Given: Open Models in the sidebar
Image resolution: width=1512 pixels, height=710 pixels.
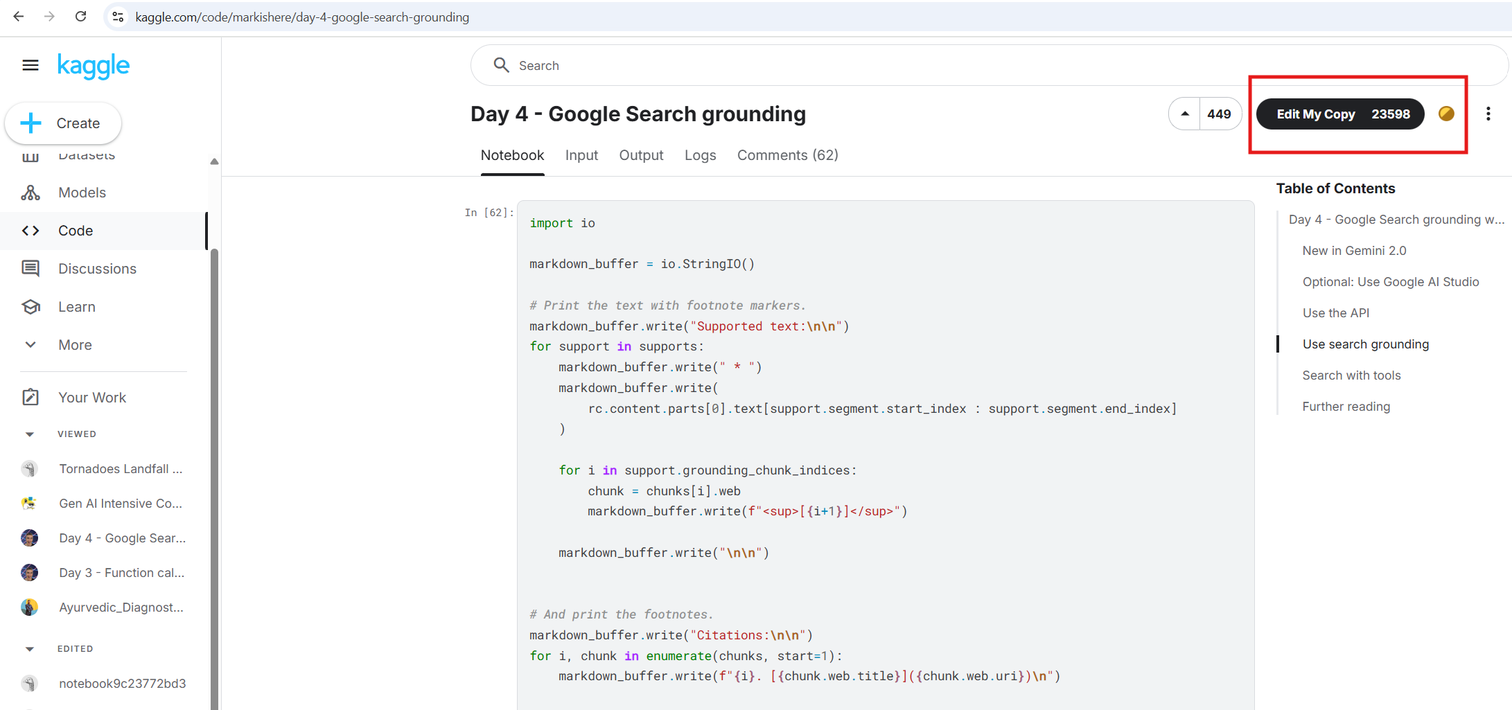Looking at the screenshot, I should point(82,193).
